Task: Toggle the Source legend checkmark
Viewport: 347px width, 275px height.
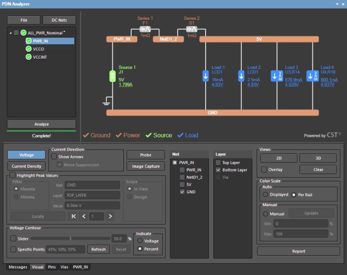Action: point(149,135)
